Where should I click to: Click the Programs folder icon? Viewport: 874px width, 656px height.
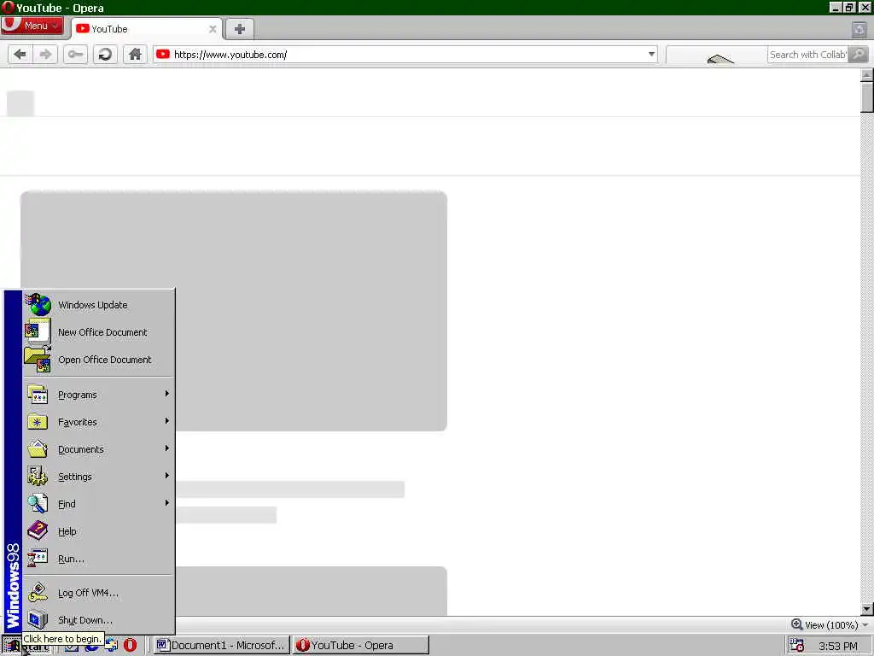(x=38, y=395)
